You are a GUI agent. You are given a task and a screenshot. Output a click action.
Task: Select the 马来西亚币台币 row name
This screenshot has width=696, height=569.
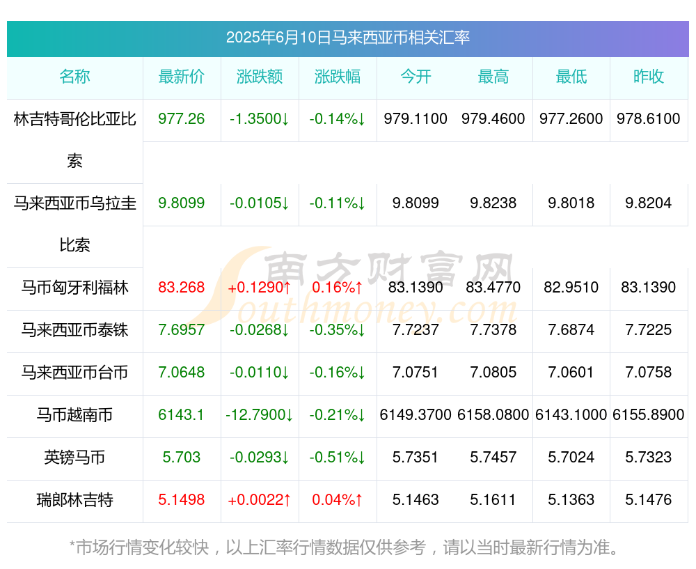pos(74,372)
